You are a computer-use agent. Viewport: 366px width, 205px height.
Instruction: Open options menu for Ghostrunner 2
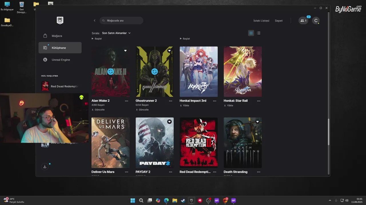(x=171, y=101)
